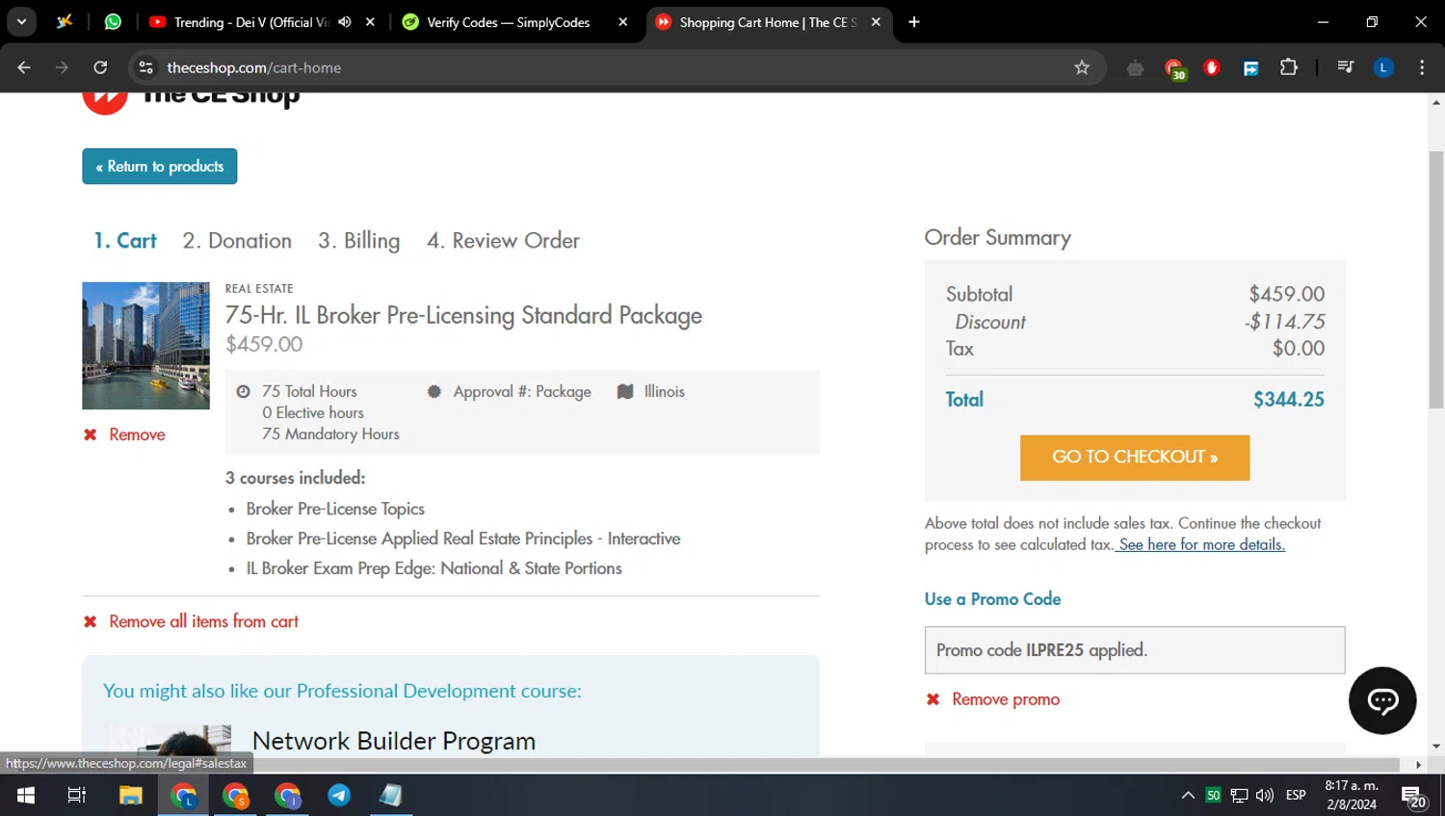This screenshot has height=816, width=1445.
Task: View site information icon in address bar
Action: click(x=146, y=67)
